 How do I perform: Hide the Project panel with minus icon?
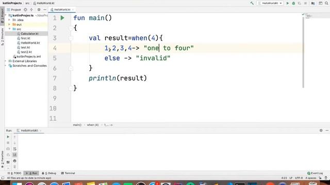45,10
